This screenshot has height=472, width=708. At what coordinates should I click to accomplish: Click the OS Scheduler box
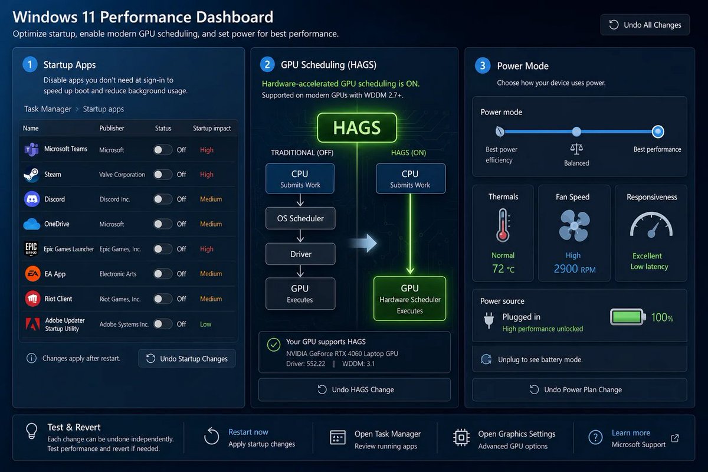point(300,218)
